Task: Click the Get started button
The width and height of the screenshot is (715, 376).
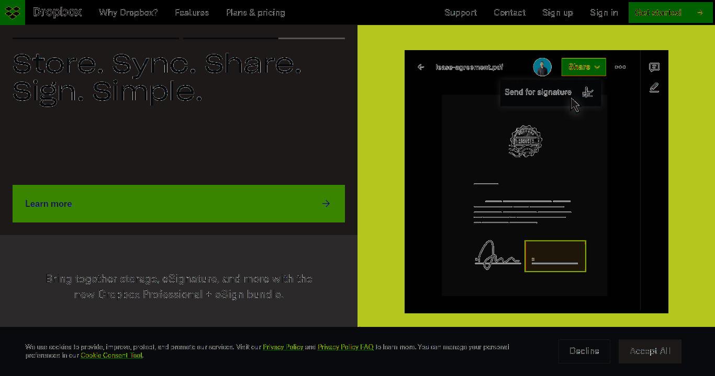Action: pyautogui.click(x=671, y=13)
